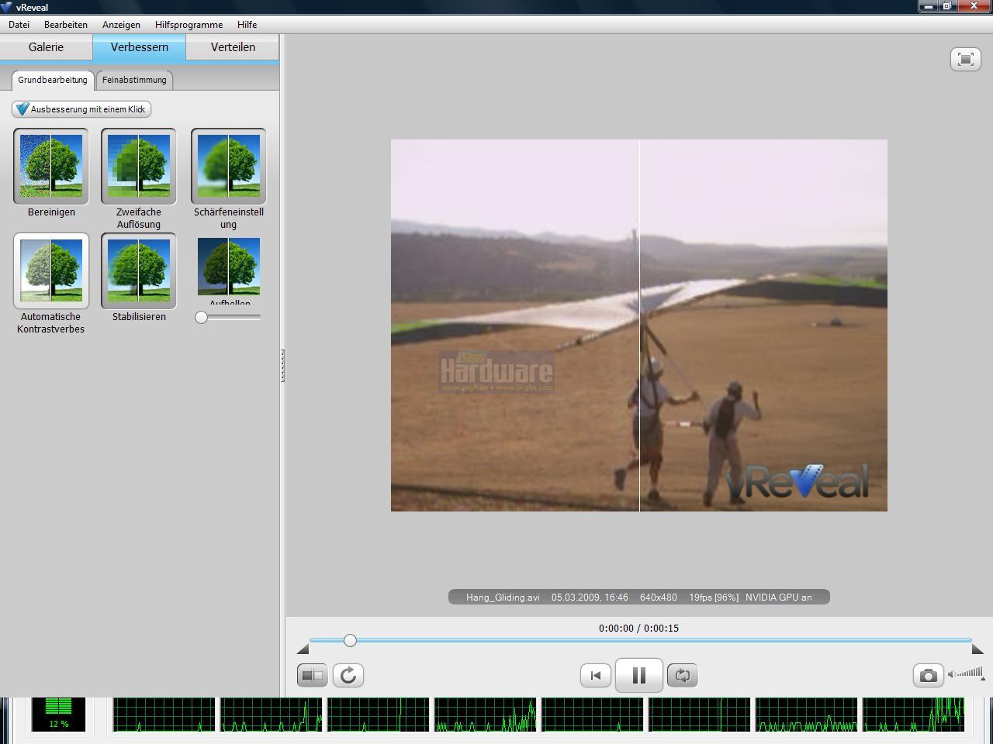Click the 0:00:00 / 0:00:15 time display

(x=638, y=629)
